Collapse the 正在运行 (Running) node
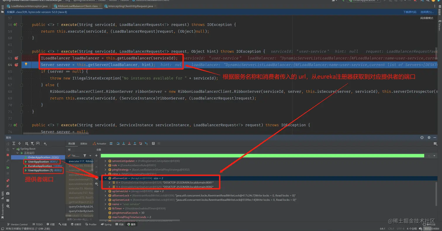 click(18, 153)
